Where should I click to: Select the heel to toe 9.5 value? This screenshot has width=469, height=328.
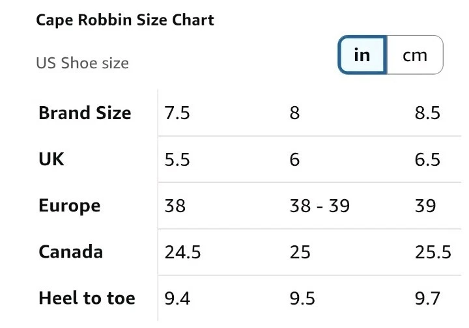[x=302, y=298]
